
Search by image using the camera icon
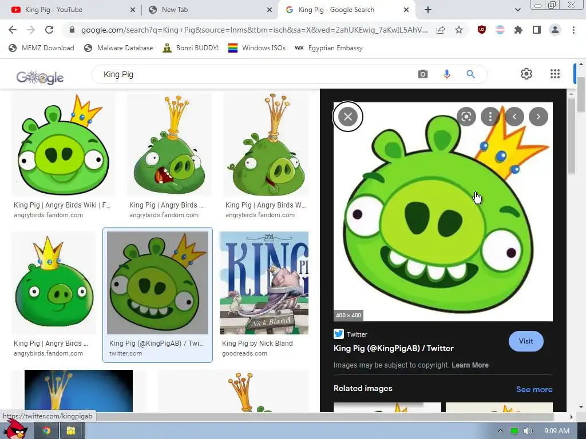coord(423,74)
